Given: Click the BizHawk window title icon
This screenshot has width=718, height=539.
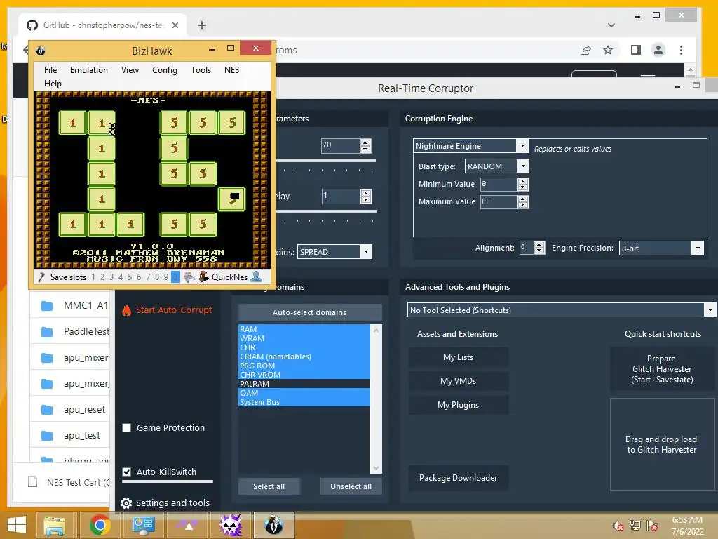Looking at the screenshot, I should (40, 51).
